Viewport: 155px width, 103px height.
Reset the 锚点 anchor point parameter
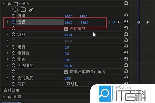126,15
